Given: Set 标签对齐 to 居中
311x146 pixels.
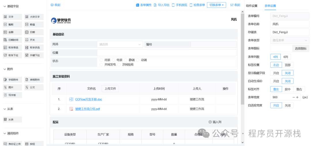Looking at the screenshot, I should (x=288, y=89).
